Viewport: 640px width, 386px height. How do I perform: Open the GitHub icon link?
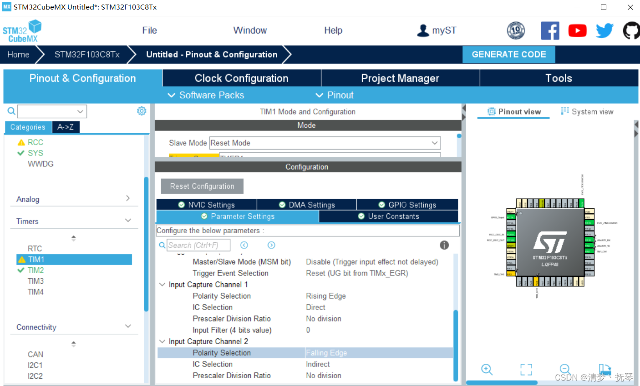coord(631,30)
